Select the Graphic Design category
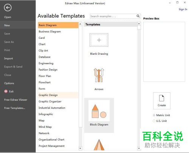Screen dimensions: 189x153 click(x=58, y=95)
